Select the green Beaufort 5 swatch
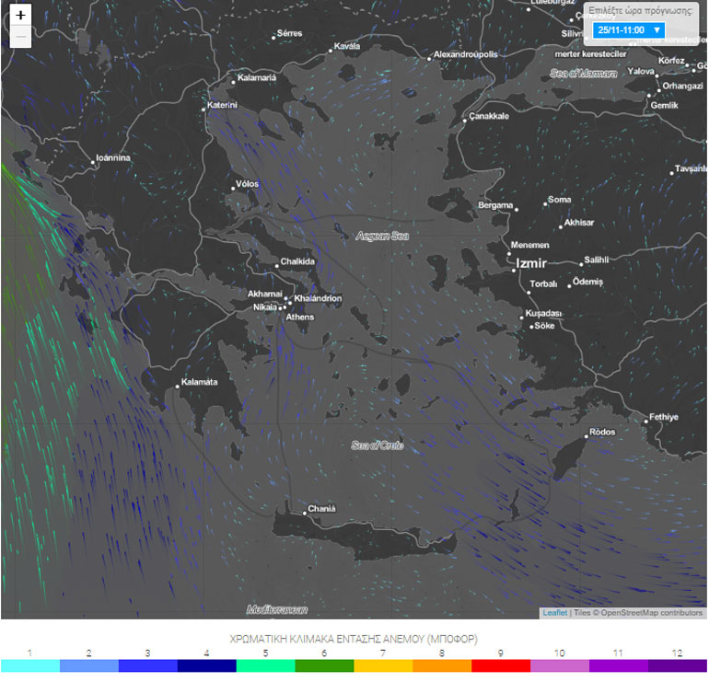 [266, 665]
